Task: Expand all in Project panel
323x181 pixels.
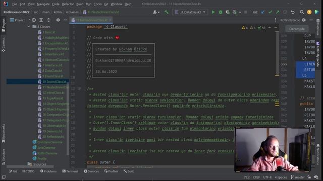Action: (41, 20)
